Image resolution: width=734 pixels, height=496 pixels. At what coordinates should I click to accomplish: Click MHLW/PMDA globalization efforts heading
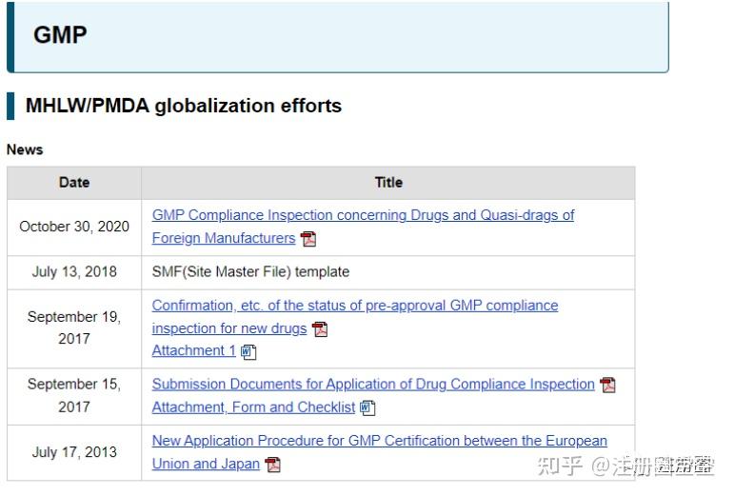(x=183, y=106)
